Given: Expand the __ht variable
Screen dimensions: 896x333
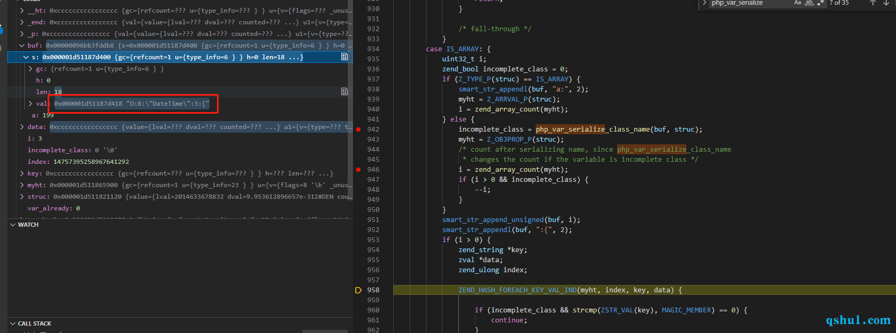Looking at the screenshot, I should [22, 11].
